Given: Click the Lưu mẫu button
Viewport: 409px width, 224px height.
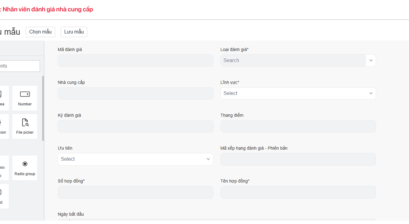Looking at the screenshot, I should tap(74, 32).
